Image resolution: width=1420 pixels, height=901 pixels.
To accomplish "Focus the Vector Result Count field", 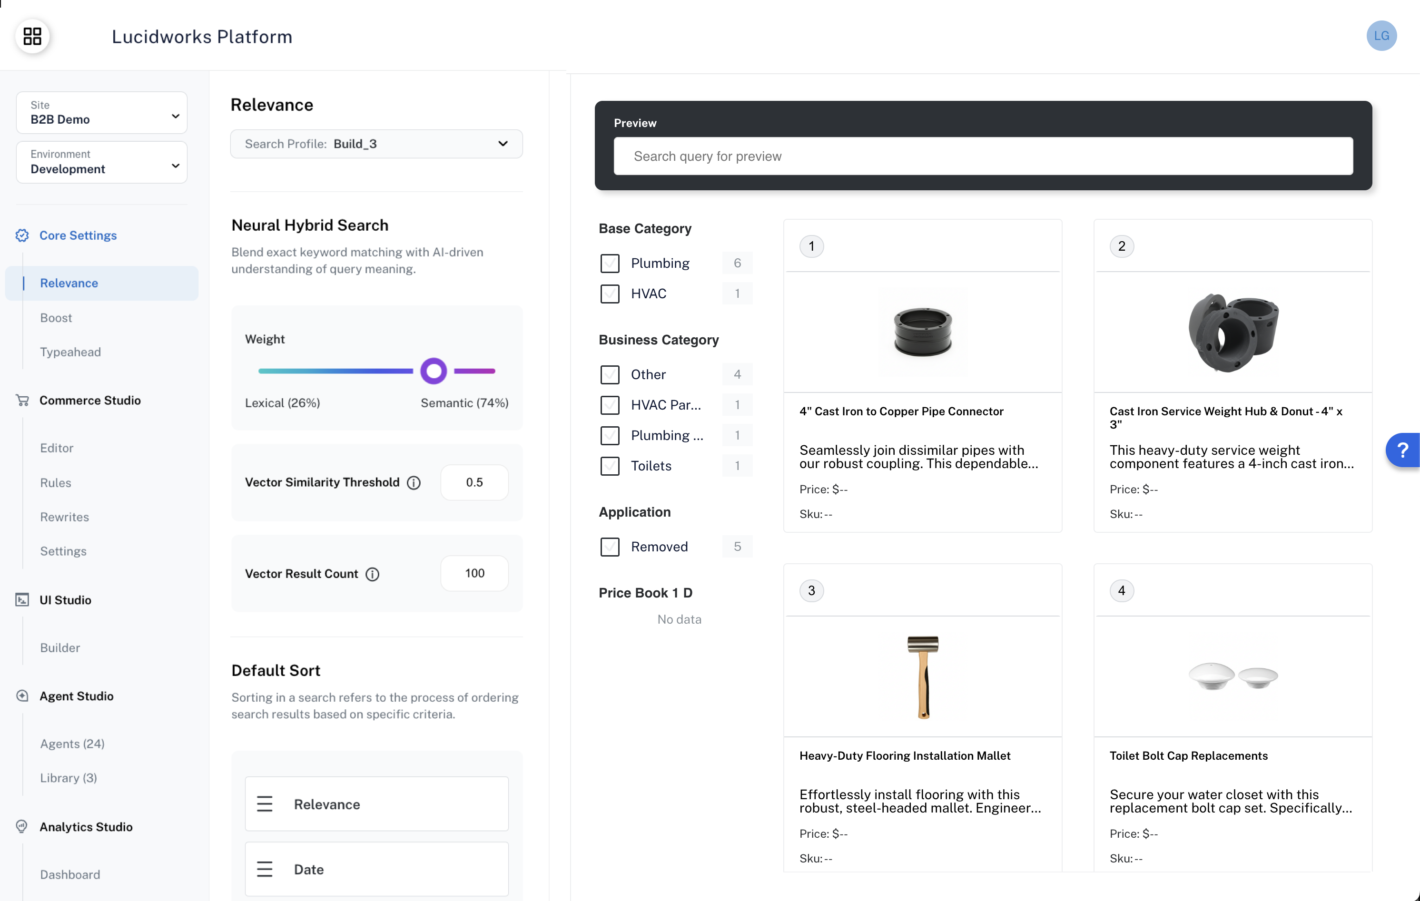I will (474, 573).
